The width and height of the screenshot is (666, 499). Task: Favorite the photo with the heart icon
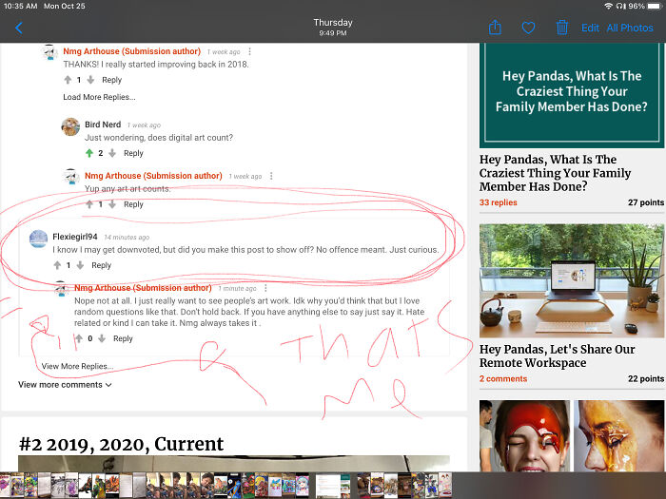click(x=528, y=28)
